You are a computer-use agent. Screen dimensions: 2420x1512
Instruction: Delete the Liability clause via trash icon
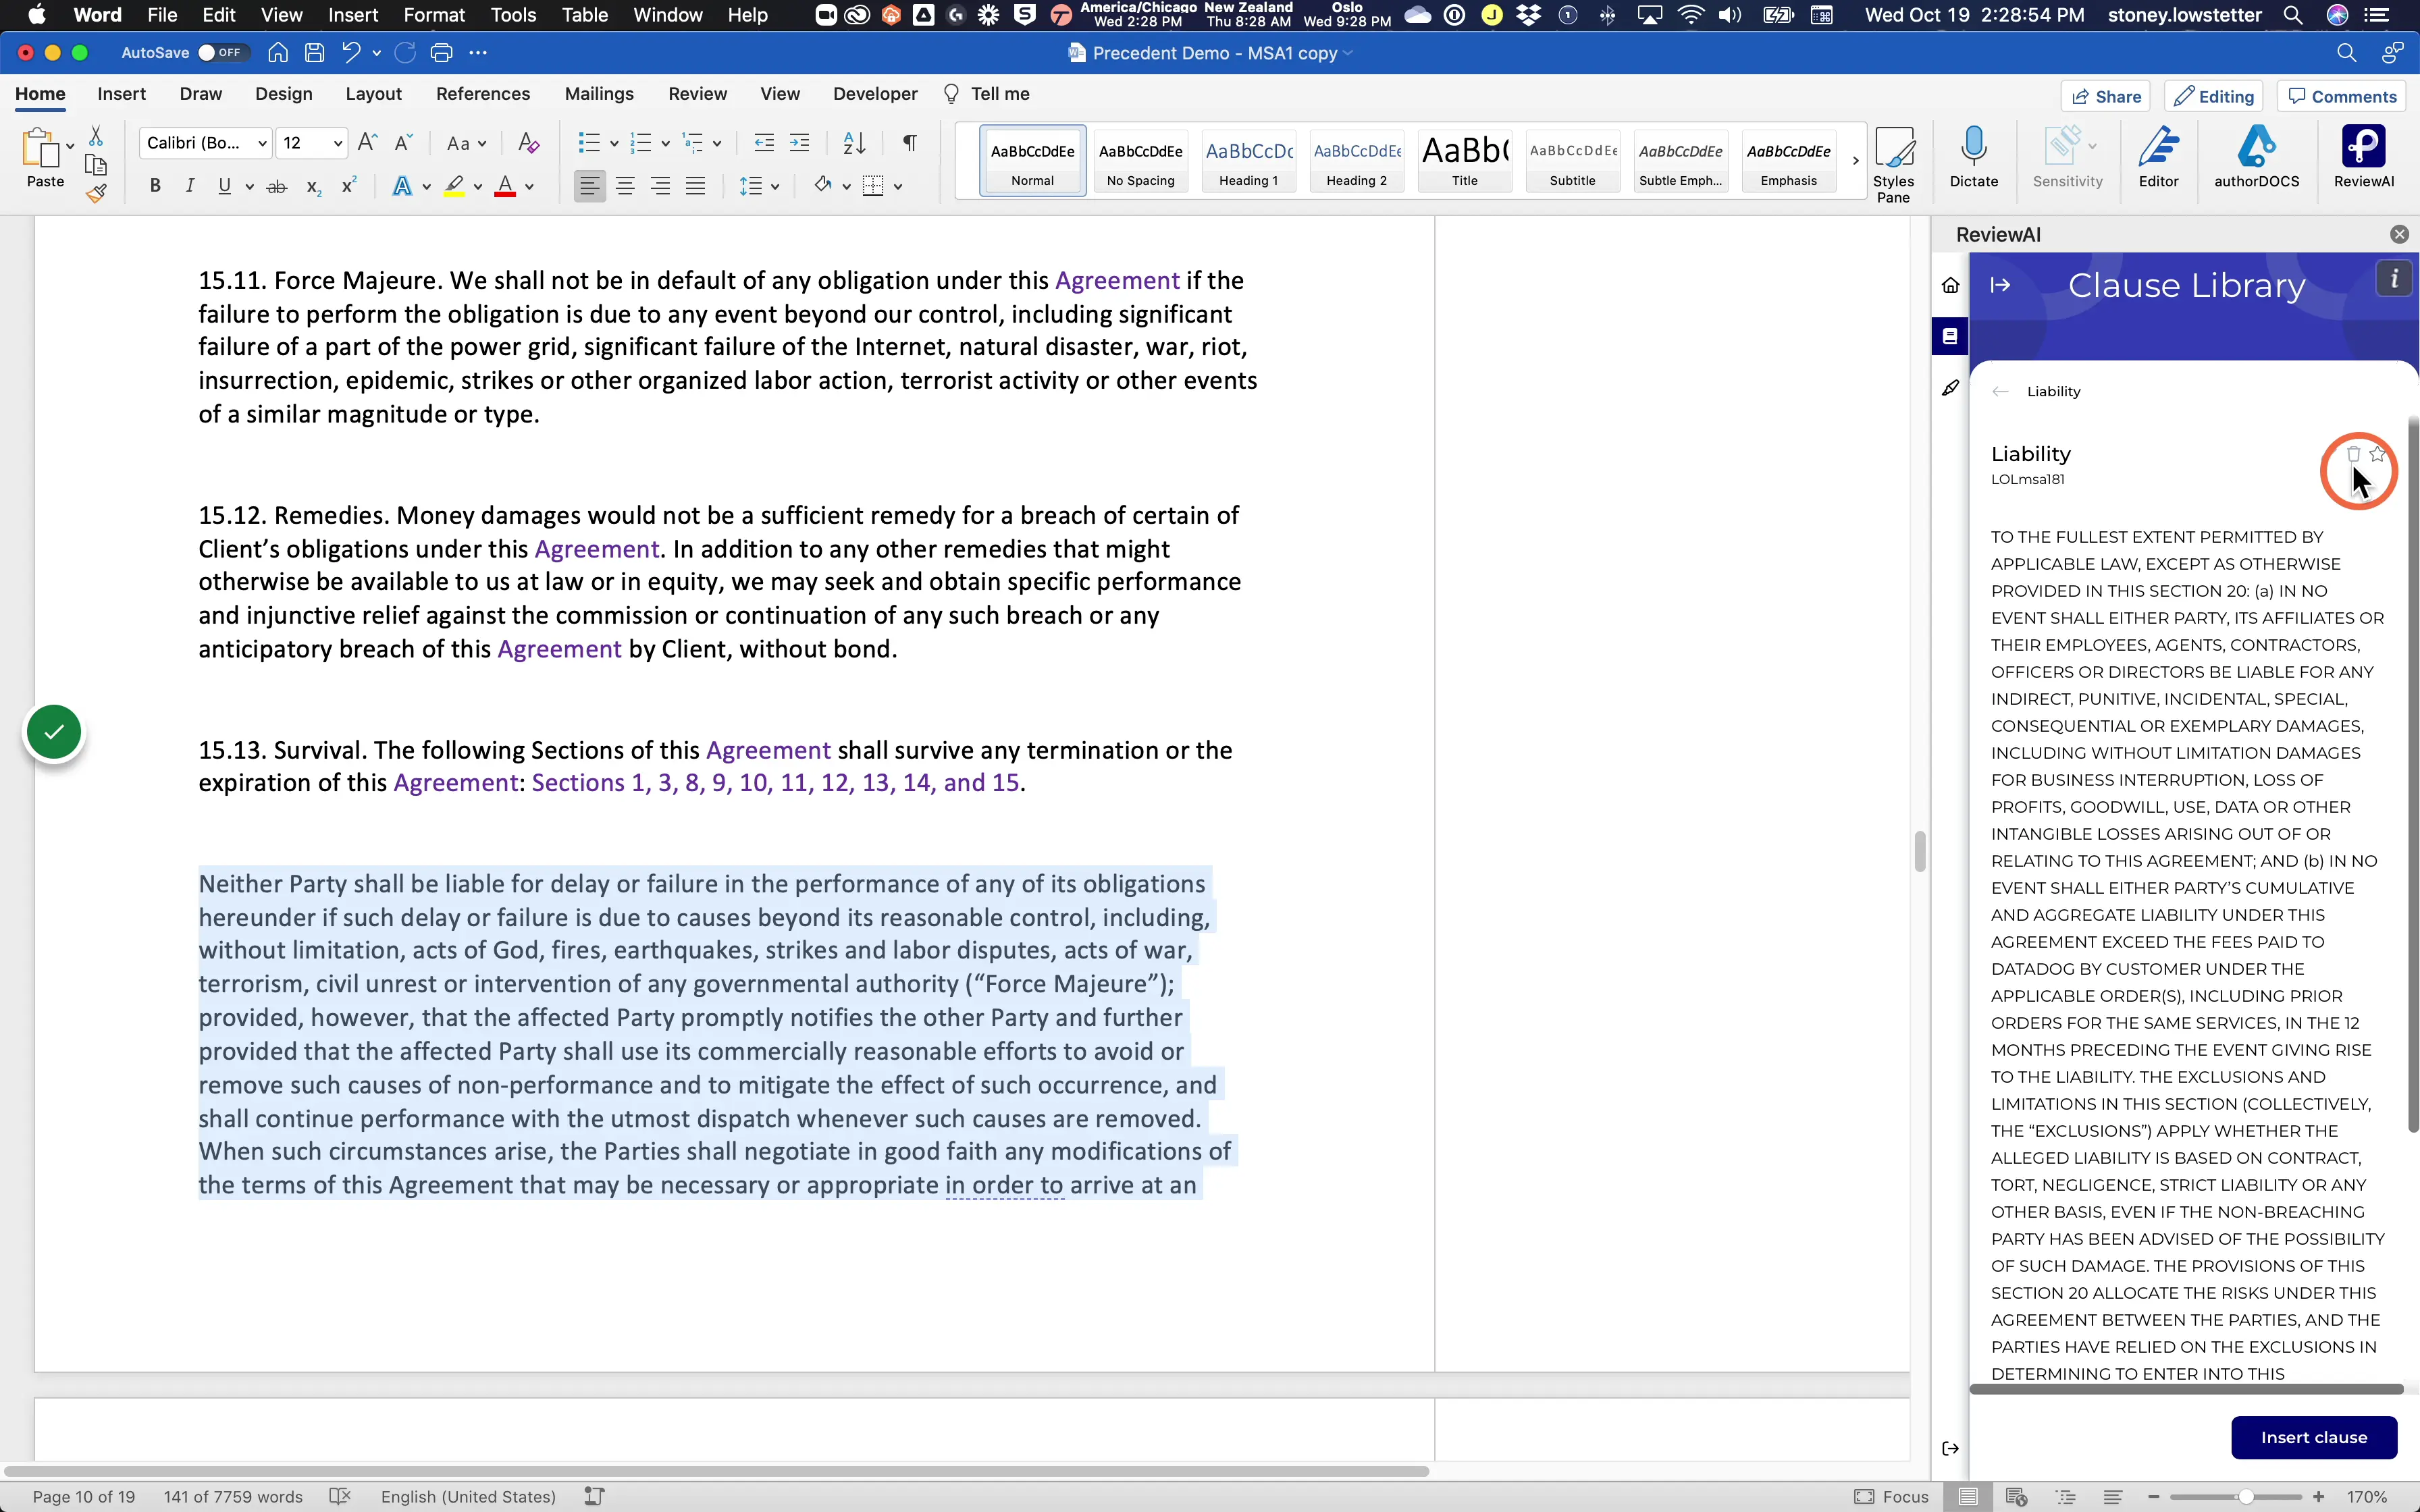2353,454
